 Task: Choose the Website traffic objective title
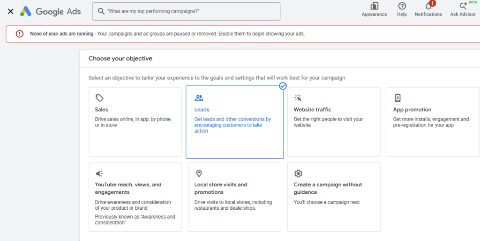tap(312, 109)
